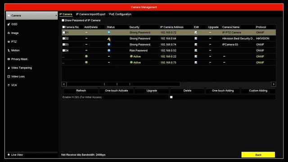Edit camera D3 at 192.168.0.74
Image resolution: width=288 pixels, height=162 pixels.
pyautogui.click(x=196, y=45)
